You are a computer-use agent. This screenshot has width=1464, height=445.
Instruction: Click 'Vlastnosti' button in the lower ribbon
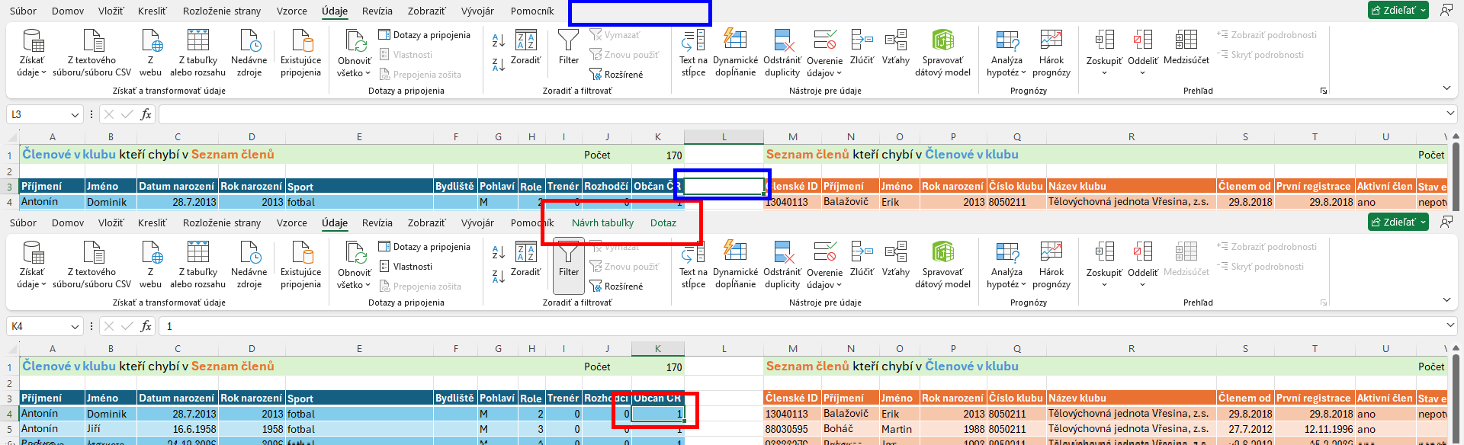406,267
